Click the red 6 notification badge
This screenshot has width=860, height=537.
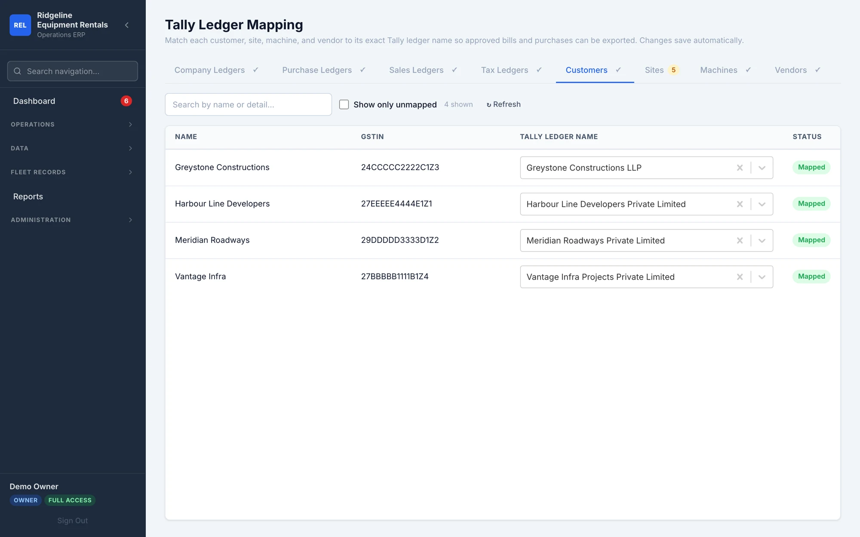(126, 101)
